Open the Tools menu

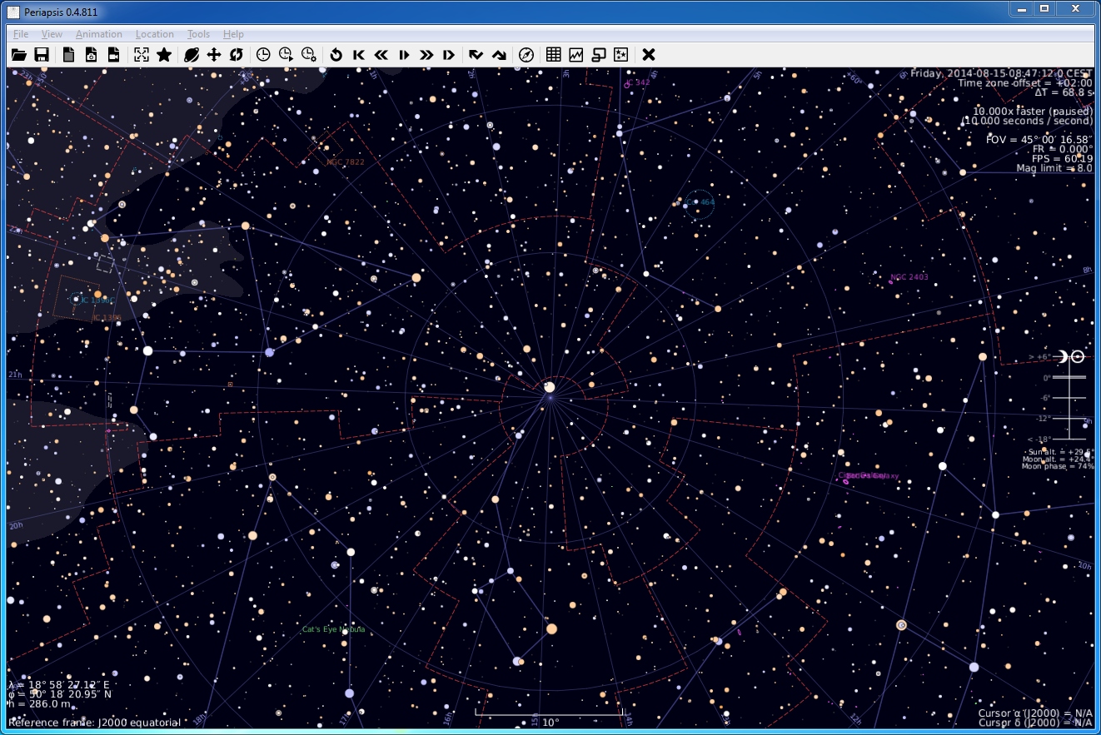[198, 34]
